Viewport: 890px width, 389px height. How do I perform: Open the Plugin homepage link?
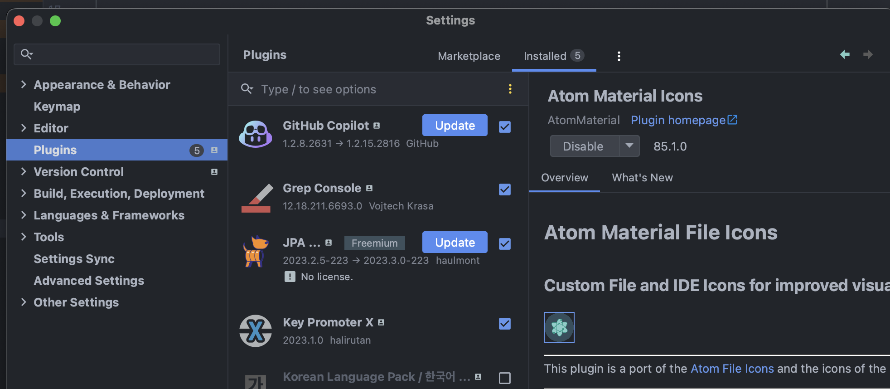click(678, 120)
